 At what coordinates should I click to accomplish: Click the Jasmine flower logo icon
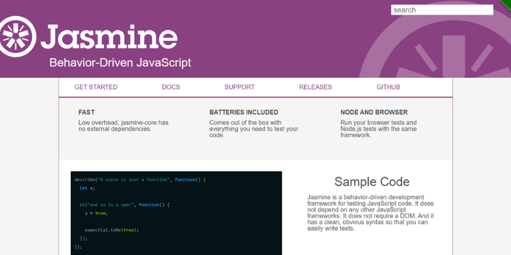point(16,36)
